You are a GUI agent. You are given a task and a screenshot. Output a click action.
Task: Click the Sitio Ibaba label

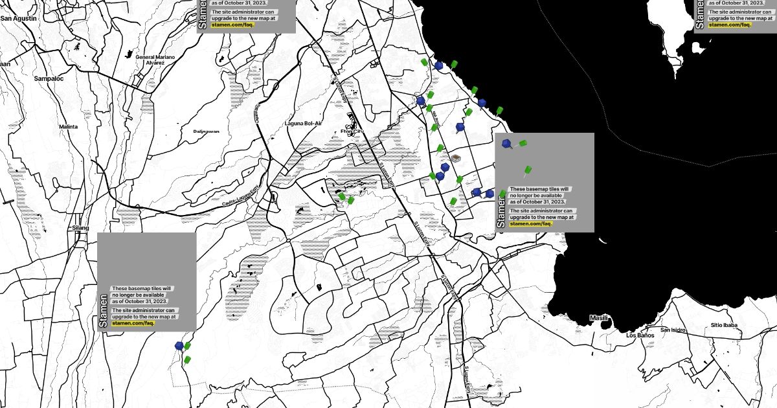point(724,325)
